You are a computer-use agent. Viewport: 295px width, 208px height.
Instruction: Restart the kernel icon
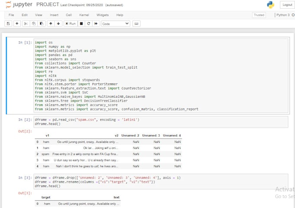click(x=88, y=23)
